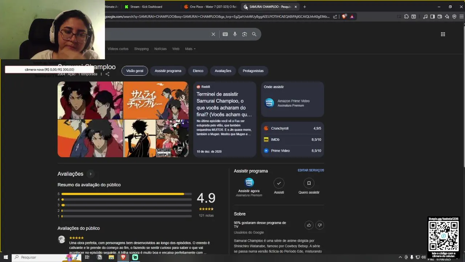465x262 pixels.
Task: Open the Notícias search filter
Action: coord(160,49)
